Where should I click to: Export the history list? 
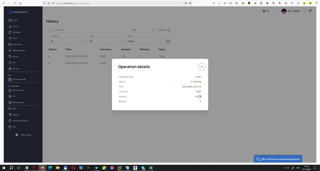click(x=164, y=30)
